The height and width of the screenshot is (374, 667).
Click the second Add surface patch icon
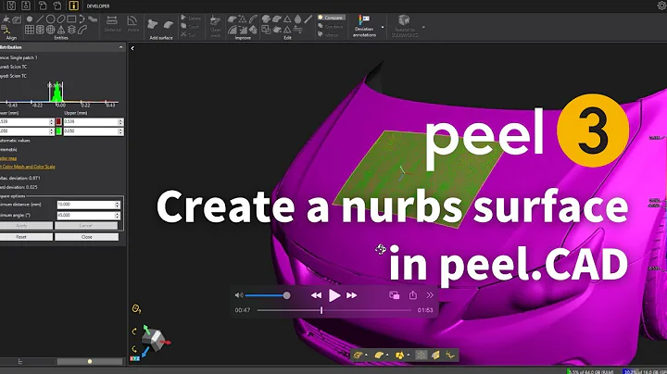(169, 25)
